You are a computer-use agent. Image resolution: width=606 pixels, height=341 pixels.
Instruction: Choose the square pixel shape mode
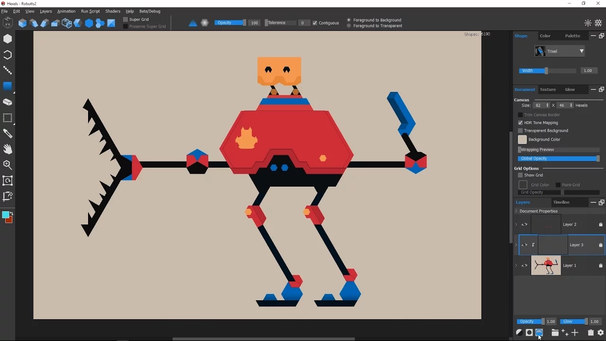(111, 23)
